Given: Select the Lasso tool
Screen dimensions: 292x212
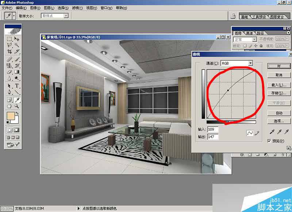Looking at the screenshot, I should click(9, 45).
